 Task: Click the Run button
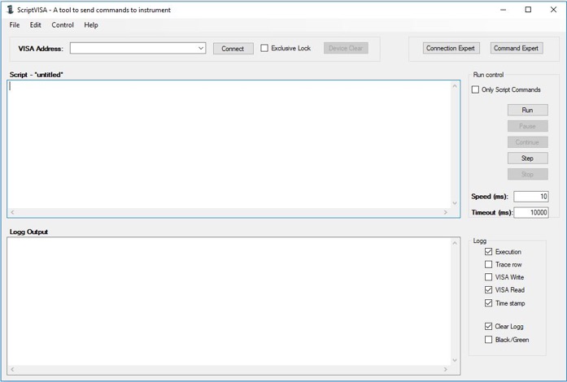pos(528,110)
